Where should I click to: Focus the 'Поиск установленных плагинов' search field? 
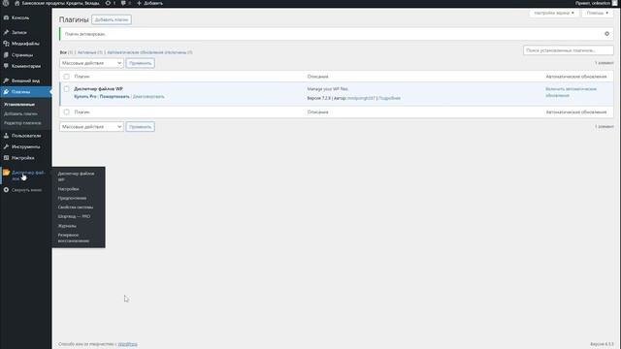click(569, 50)
